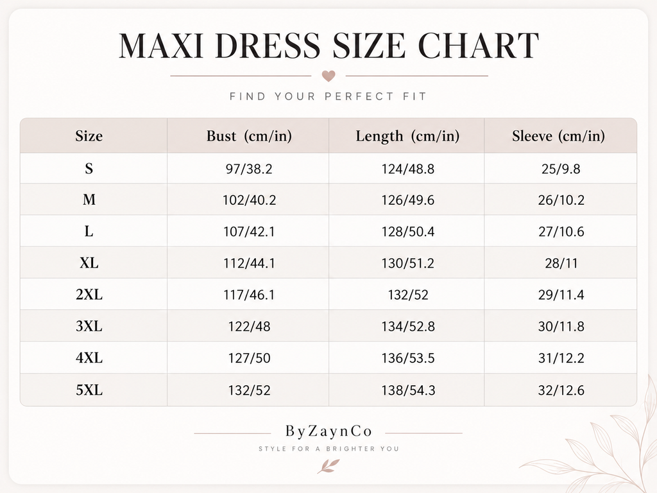Viewport: 657px width, 493px height.
Task: Select the Bust (cm/in) column header
Action: 249,136
